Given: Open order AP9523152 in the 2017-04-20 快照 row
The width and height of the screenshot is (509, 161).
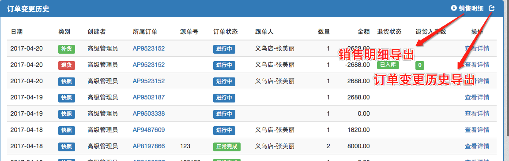Looking at the screenshot, I should [149, 81].
